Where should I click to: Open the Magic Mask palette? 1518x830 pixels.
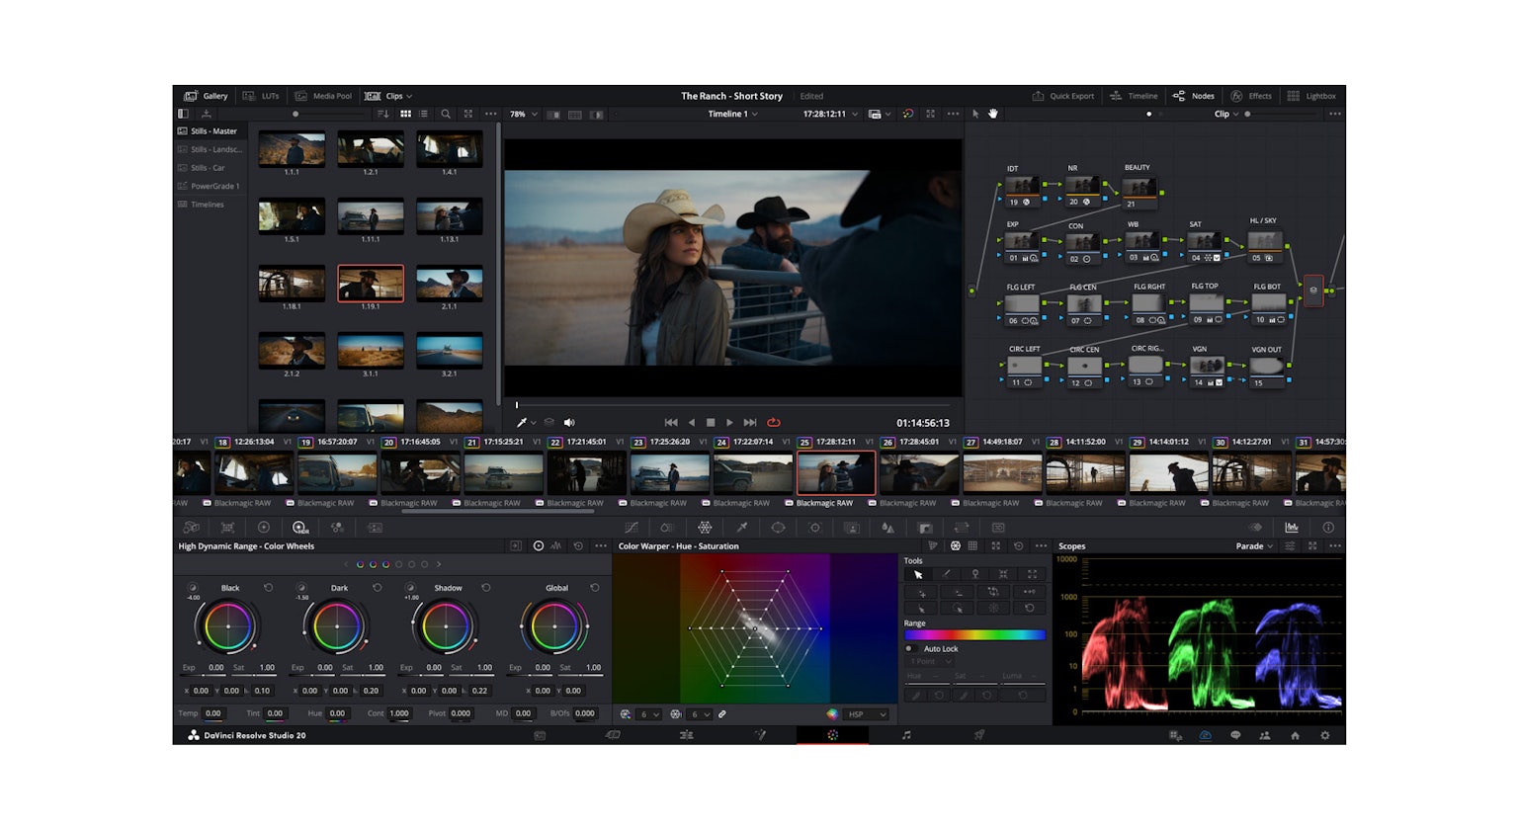[853, 527]
